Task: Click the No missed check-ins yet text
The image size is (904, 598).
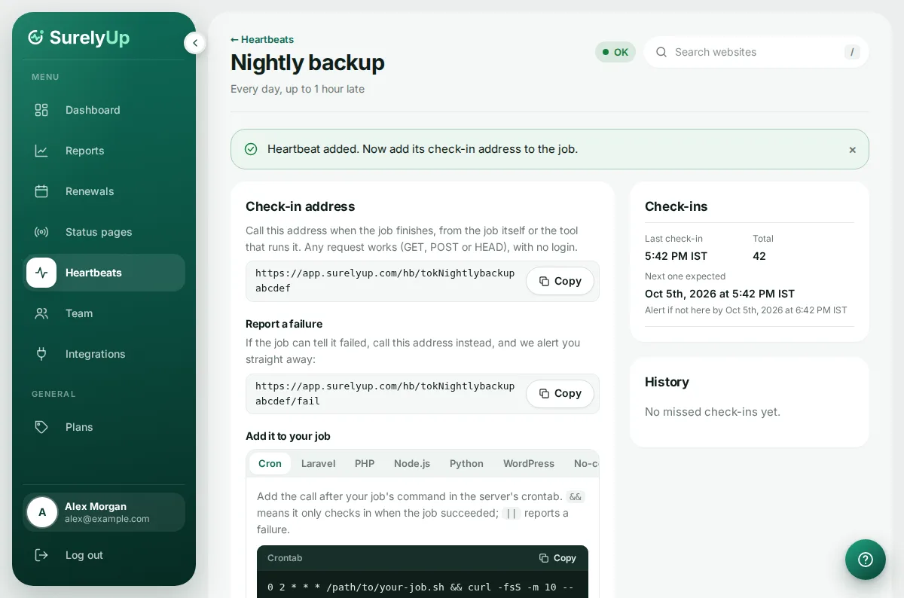Action: point(713,412)
